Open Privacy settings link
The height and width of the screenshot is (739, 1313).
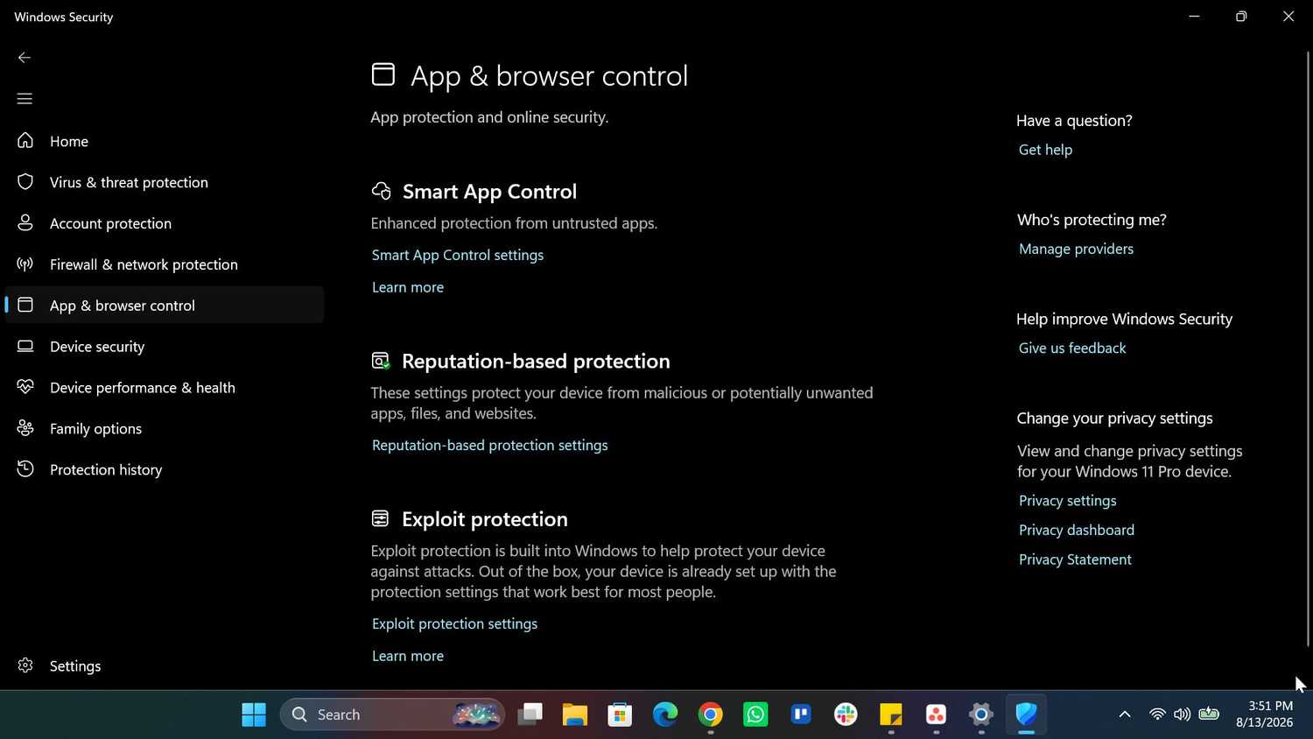[x=1067, y=501]
